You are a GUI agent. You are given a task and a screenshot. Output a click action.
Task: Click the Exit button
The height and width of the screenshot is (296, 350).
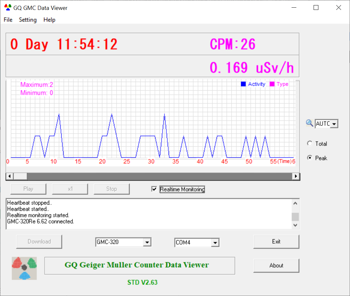[276, 241]
